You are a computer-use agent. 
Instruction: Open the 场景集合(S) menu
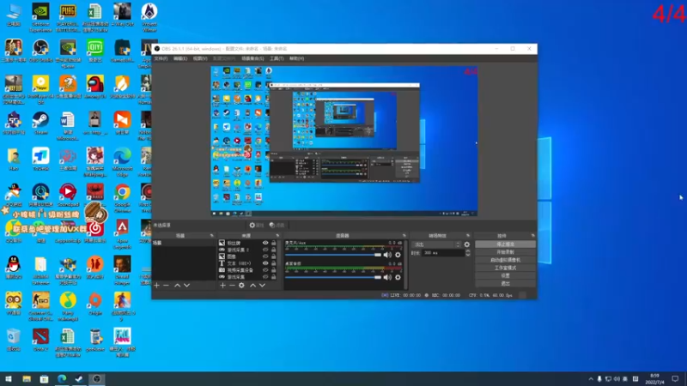(x=252, y=58)
